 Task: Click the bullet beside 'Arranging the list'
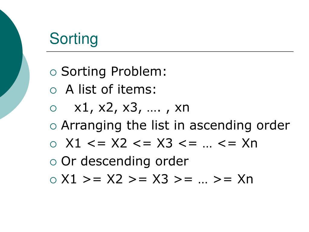(53, 127)
